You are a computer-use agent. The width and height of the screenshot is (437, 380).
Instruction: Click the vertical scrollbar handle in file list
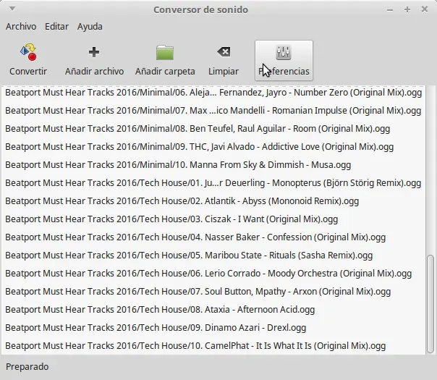pyautogui.click(x=430, y=304)
